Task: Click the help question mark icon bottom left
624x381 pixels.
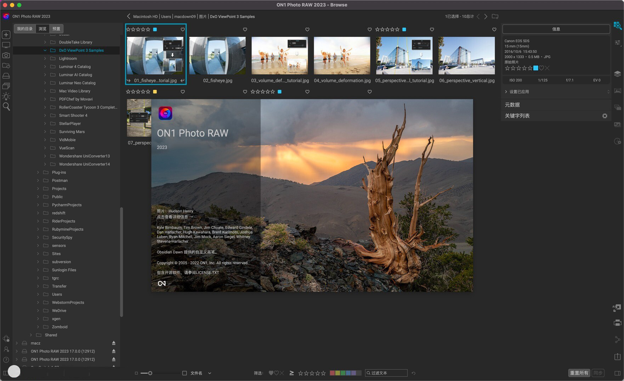Action: tap(6, 360)
